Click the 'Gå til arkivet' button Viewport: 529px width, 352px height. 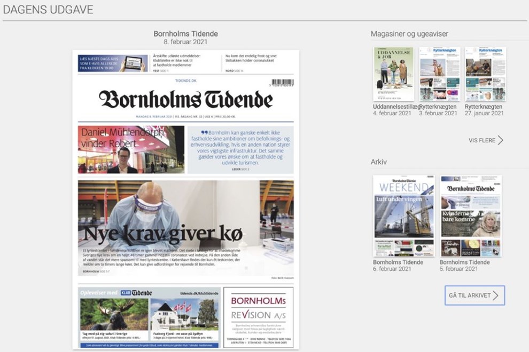474,295
